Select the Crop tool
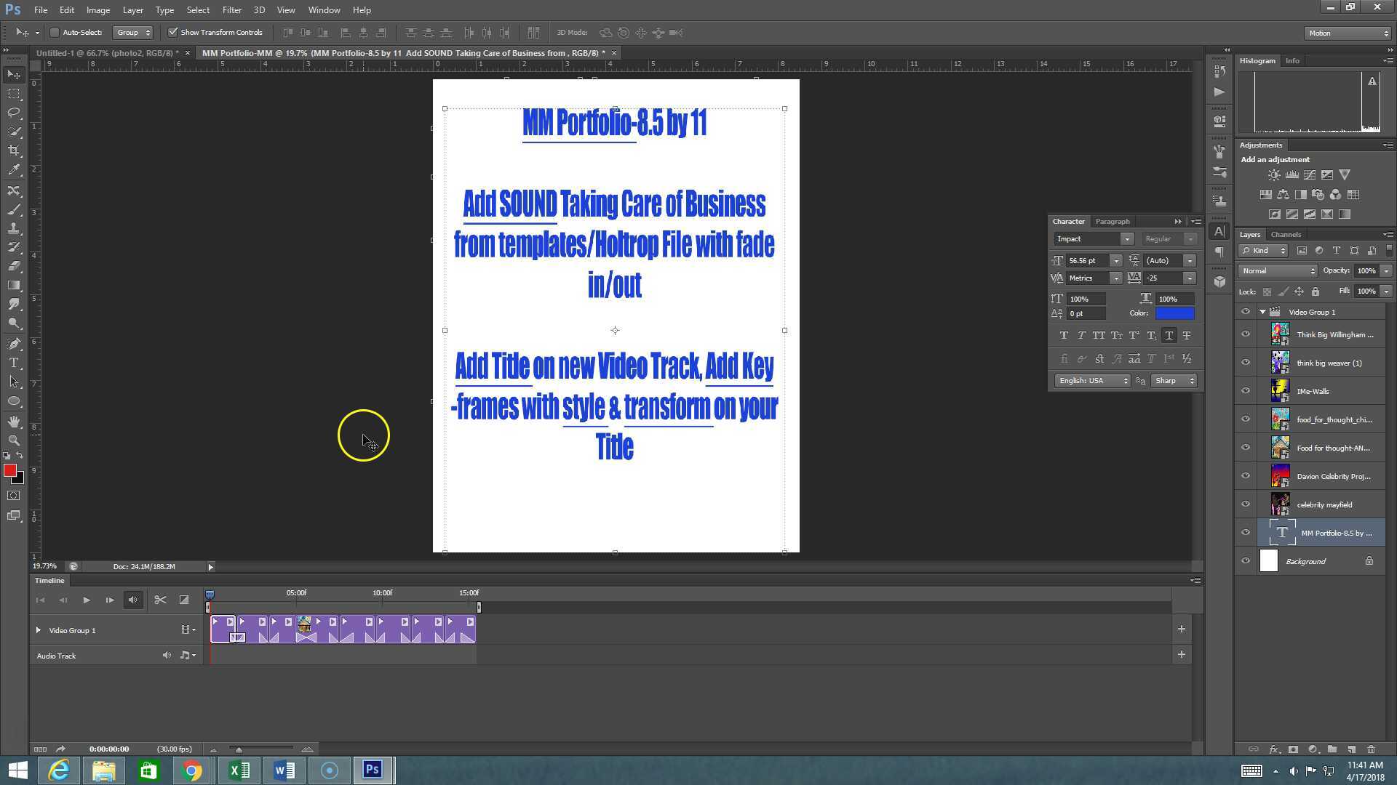1397x785 pixels. coord(14,150)
